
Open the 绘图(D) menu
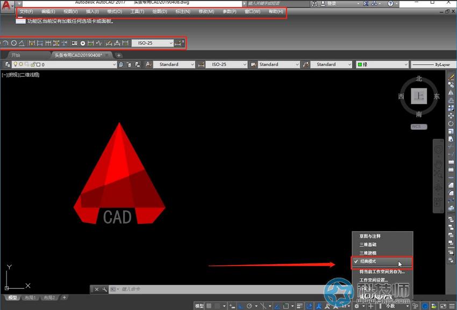tap(160, 12)
